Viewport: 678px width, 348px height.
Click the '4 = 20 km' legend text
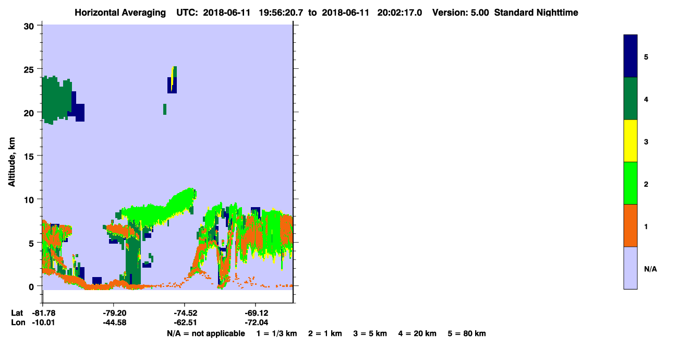click(x=418, y=333)
